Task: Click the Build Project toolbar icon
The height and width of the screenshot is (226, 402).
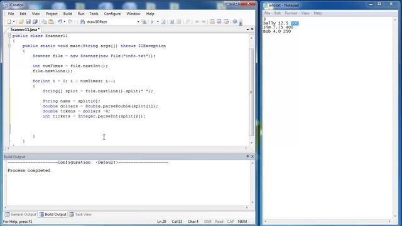Action: coord(171,22)
